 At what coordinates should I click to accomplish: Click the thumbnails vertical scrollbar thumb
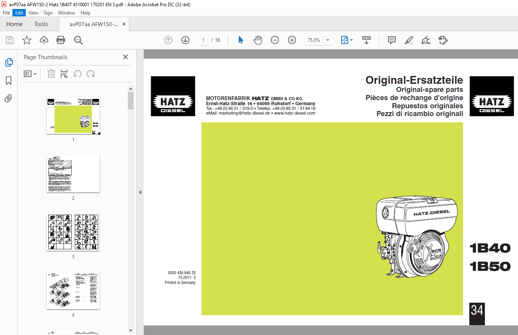130,100
